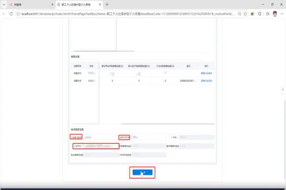Image resolution: width=286 pixels, height=190 pixels.
Task: Open the browser extensions icon
Action: pyautogui.click(x=260, y=14)
